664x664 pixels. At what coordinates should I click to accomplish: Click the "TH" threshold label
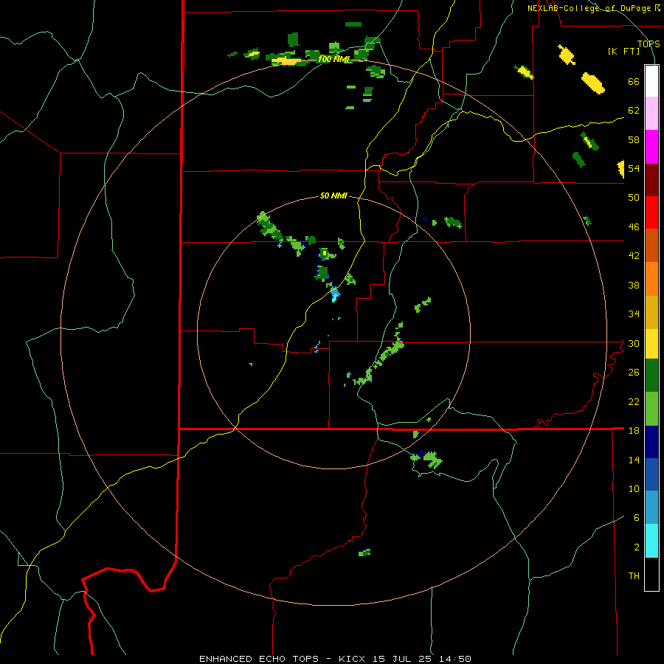pyautogui.click(x=634, y=576)
